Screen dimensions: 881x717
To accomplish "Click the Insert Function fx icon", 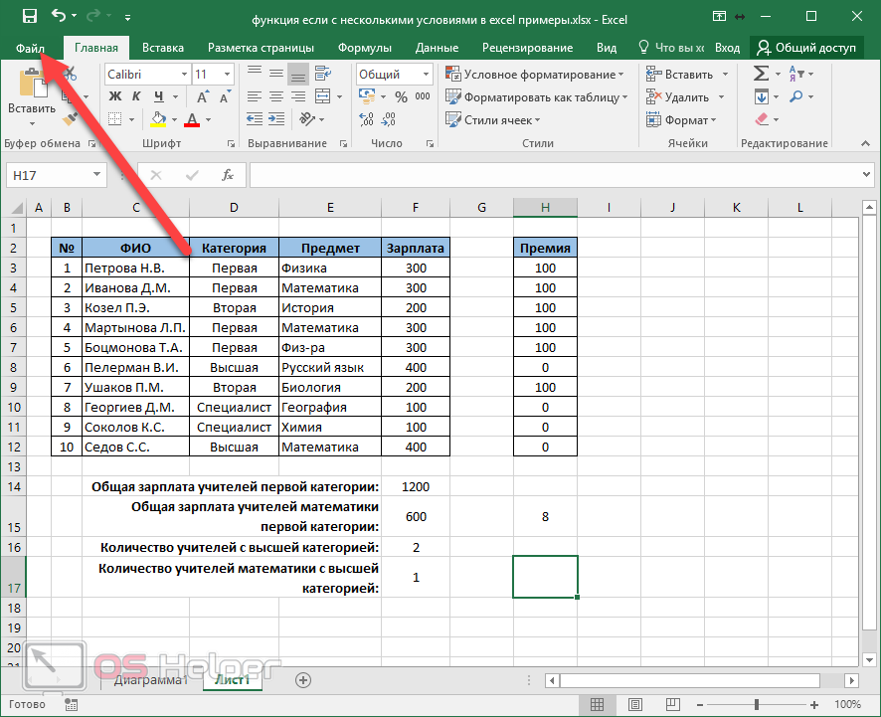I will click(x=227, y=175).
